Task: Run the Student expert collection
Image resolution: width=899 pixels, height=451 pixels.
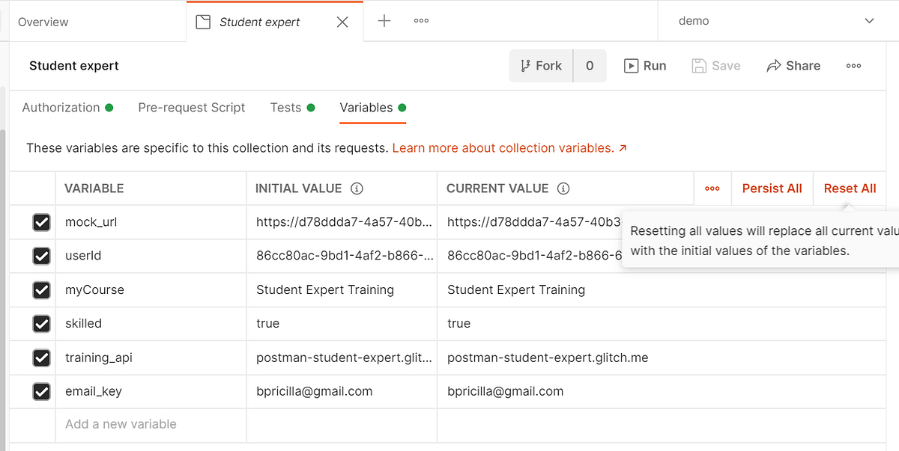Action: 645,66
